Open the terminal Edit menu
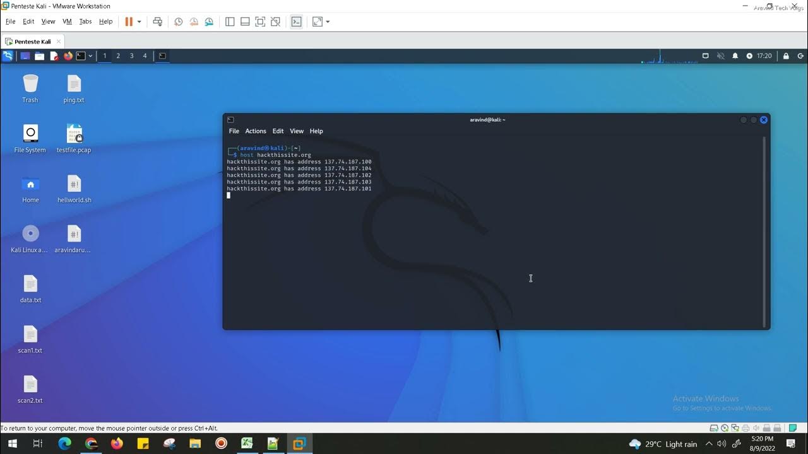 point(278,131)
